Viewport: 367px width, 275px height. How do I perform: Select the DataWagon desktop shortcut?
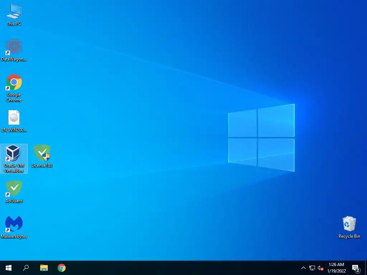click(14, 50)
